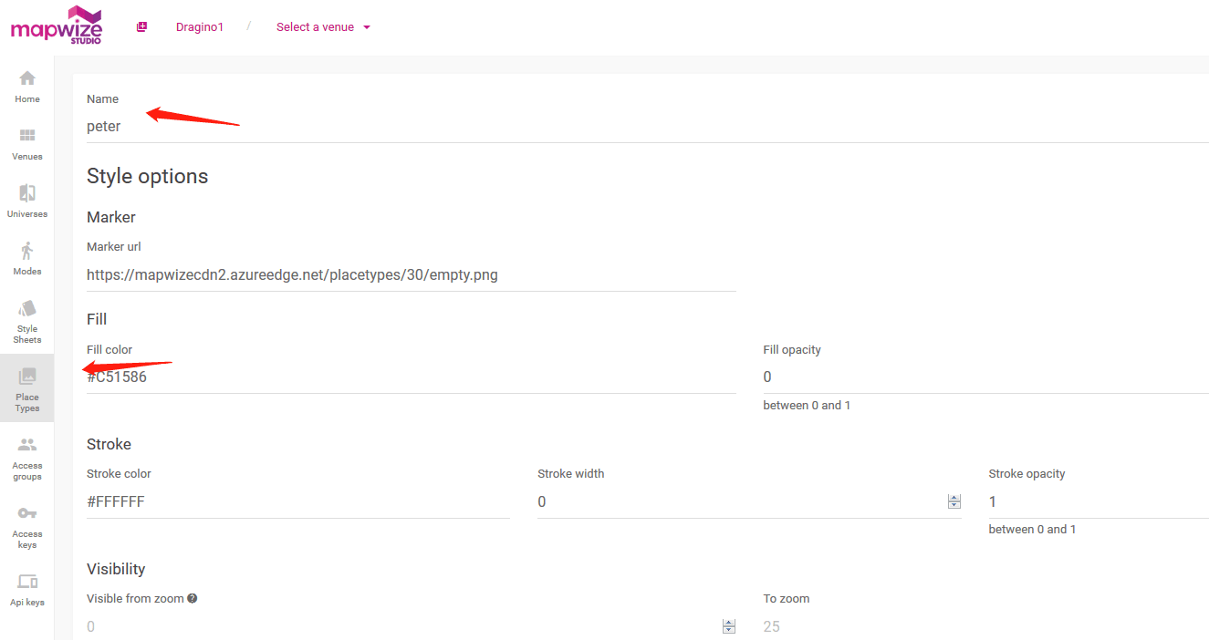This screenshot has height=640, width=1209.
Task: Click the Name field containing peter
Action: point(648,127)
